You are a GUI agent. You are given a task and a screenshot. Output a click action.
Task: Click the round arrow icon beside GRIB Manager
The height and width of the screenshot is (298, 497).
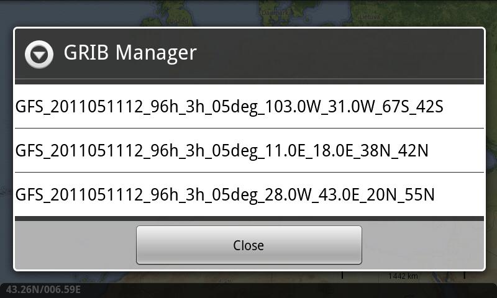pos(39,54)
